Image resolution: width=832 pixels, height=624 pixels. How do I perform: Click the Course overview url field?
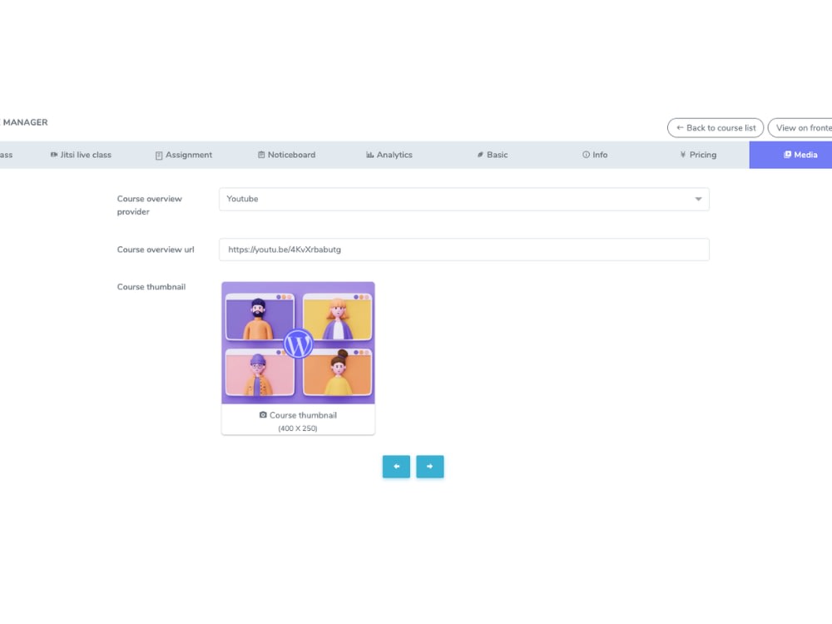pyautogui.click(x=463, y=250)
